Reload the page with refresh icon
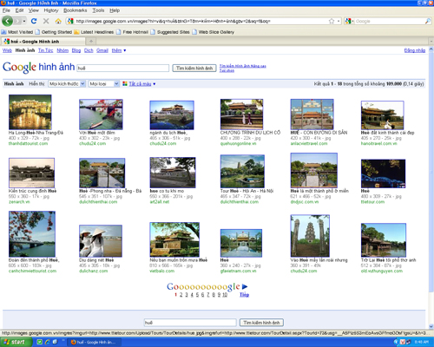Viewport: 434px width, 347px height. (x=34, y=21)
